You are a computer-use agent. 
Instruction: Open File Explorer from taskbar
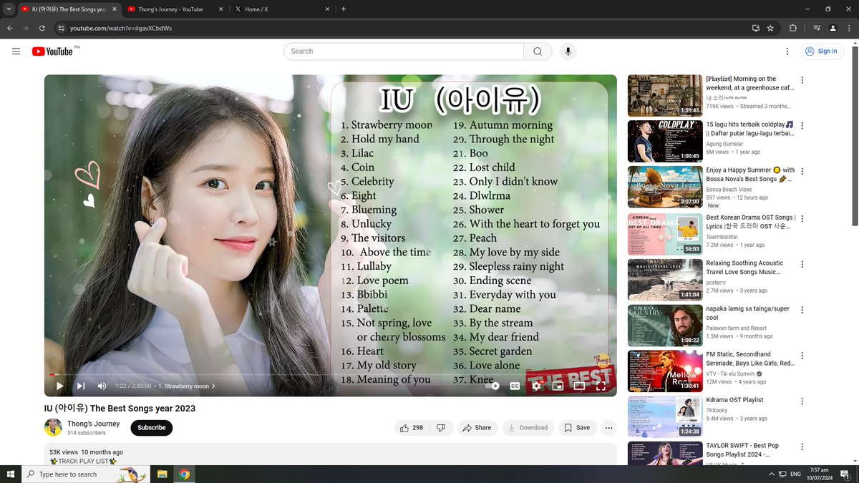pos(162,474)
